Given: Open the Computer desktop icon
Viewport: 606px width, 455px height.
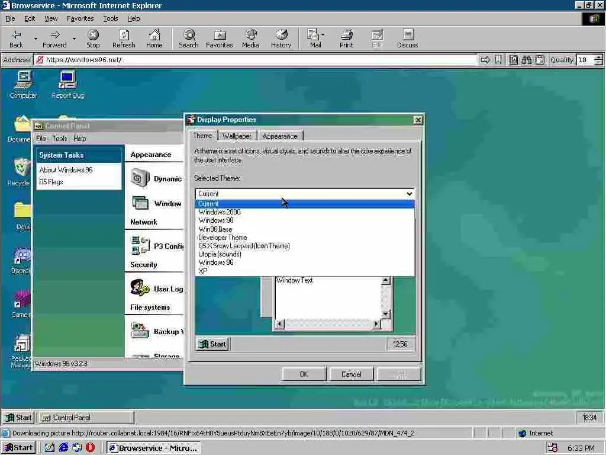Looking at the screenshot, I should (23, 85).
